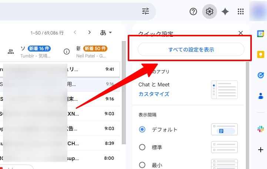Open the email received at 9:41

(60, 69)
